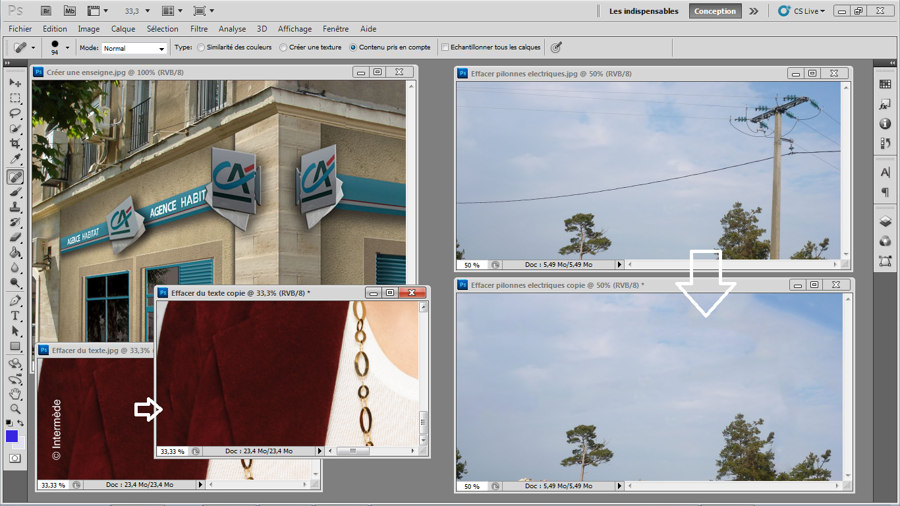The width and height of the screenshot is (900, 506).
Task: Reset to default foreground and background colors
Action: 9,423
